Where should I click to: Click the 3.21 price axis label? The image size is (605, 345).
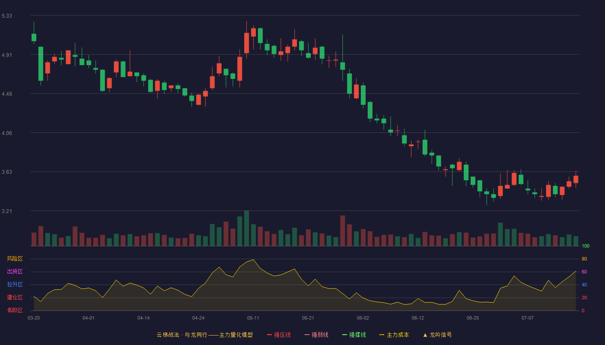(7, 211)
